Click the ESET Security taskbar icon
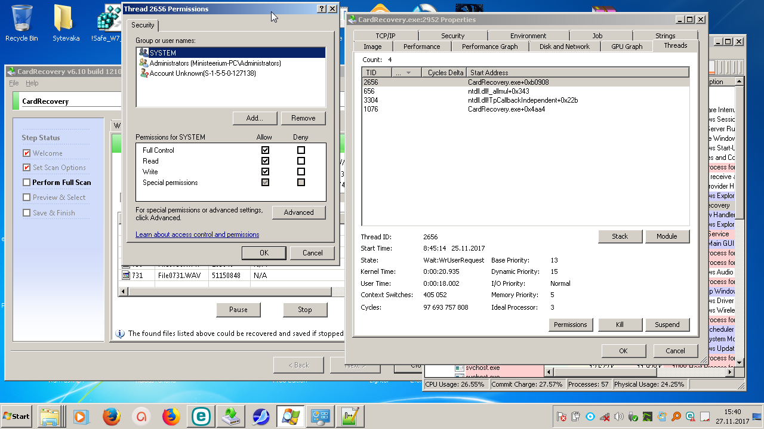Screen dimensions: 764x429 201,416
